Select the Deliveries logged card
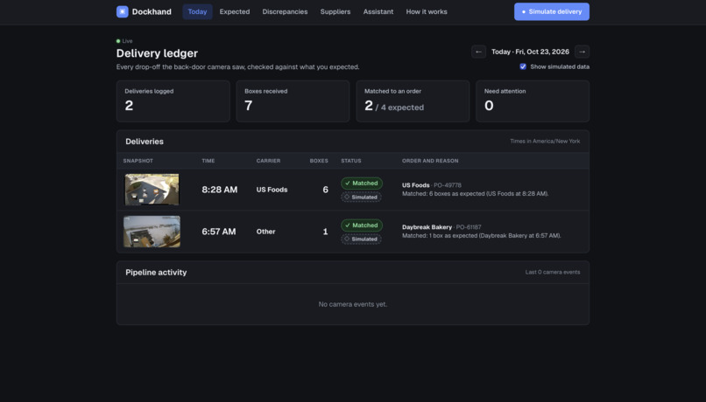706x402 pixels. (x=173, y=101)
